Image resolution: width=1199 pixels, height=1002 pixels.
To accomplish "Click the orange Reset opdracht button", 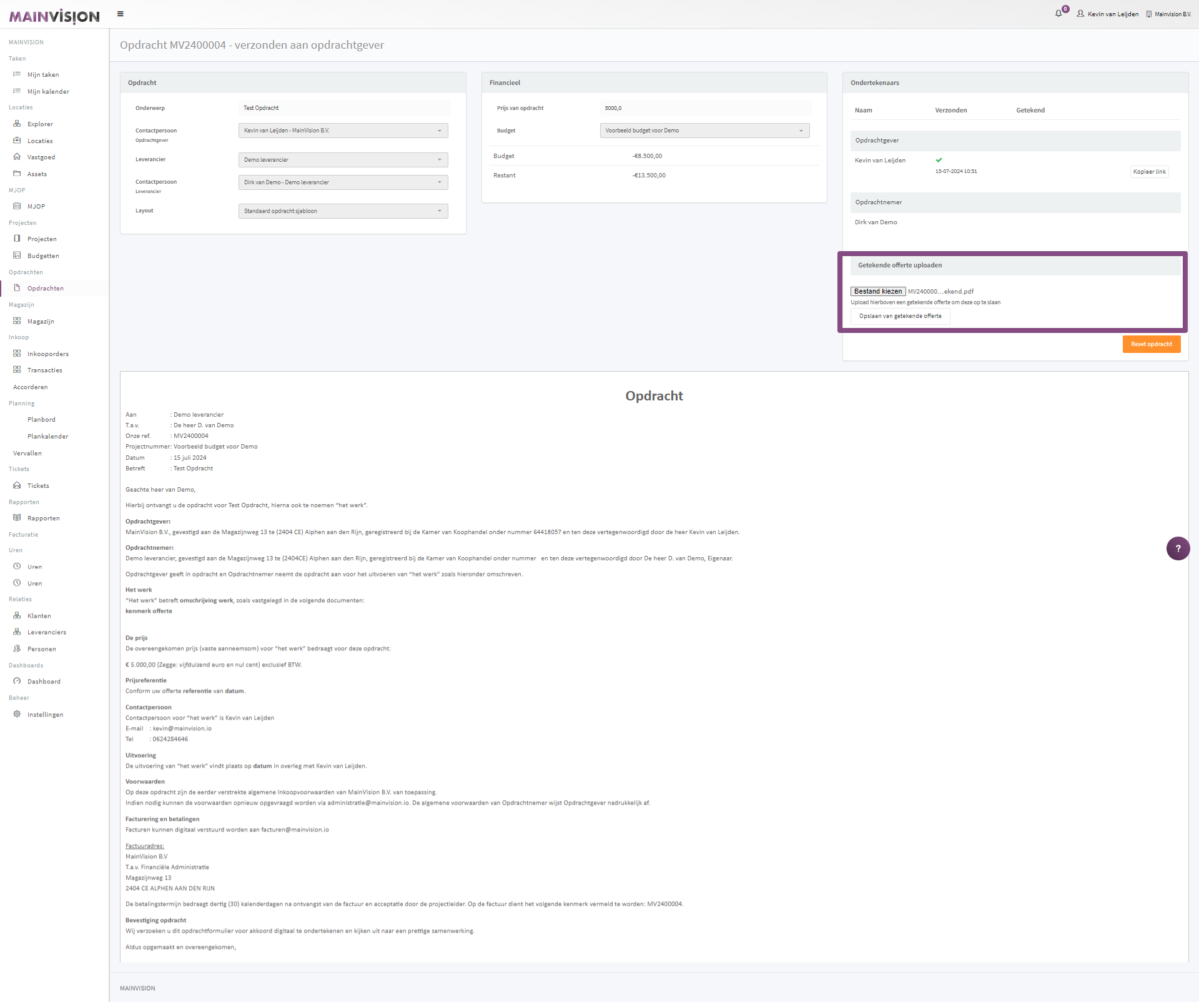I will [1151, 344].
